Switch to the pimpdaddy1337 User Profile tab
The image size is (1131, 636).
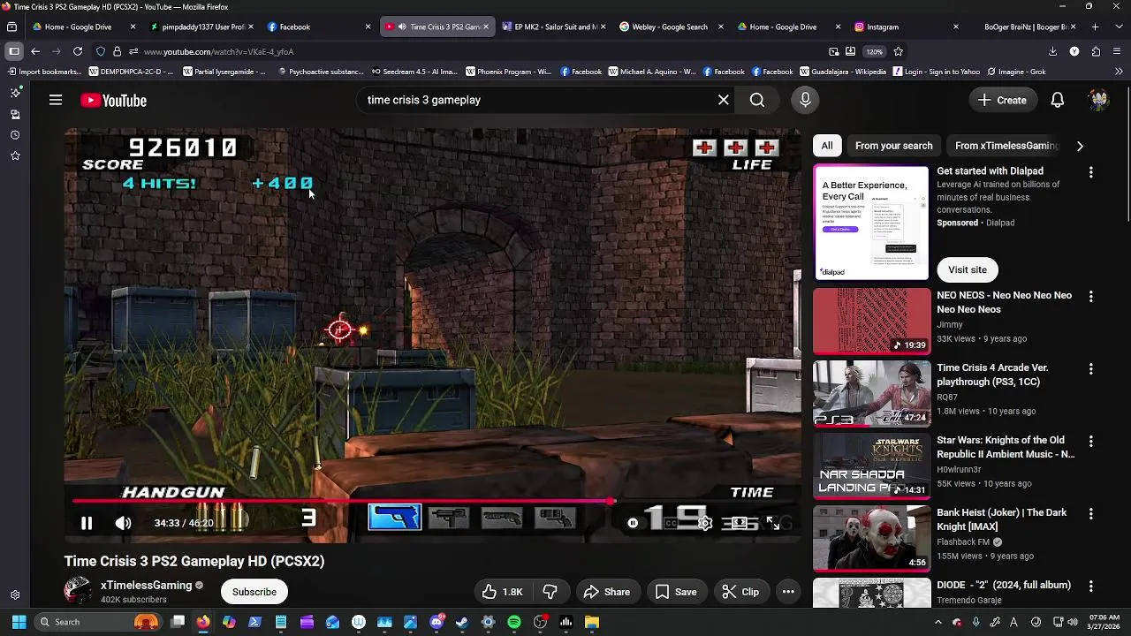tap(202, 26)
